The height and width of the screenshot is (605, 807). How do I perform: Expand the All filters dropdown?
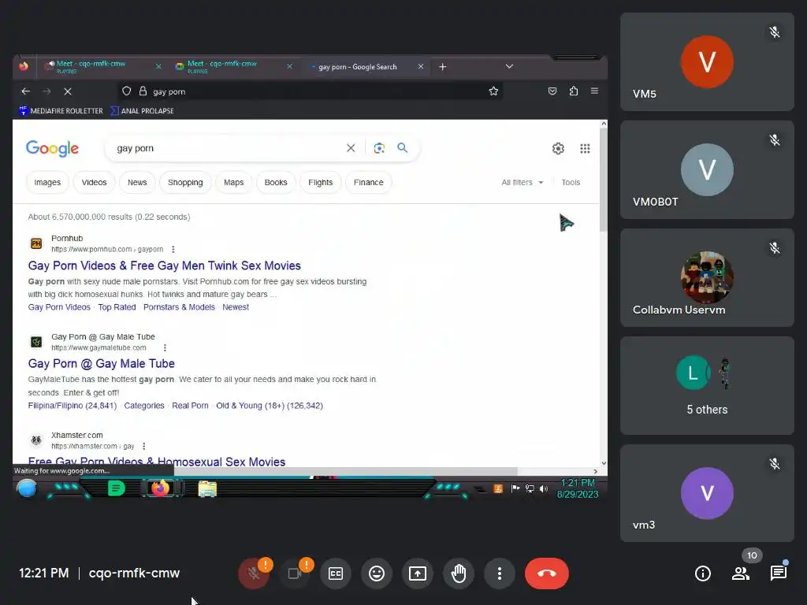(x=522, y=182)
